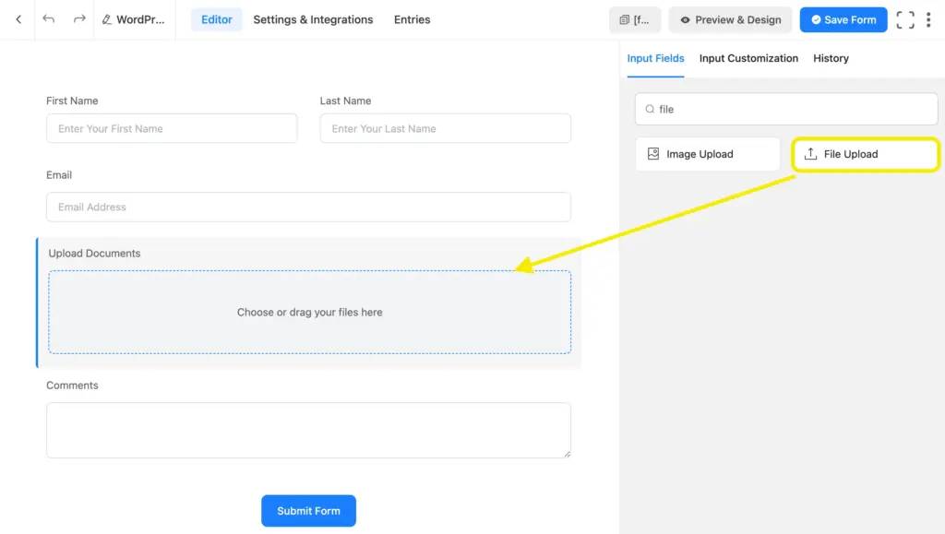This screenshot has height=534, width=945.
Task: Open the History tab
Action: click(830, 58)
